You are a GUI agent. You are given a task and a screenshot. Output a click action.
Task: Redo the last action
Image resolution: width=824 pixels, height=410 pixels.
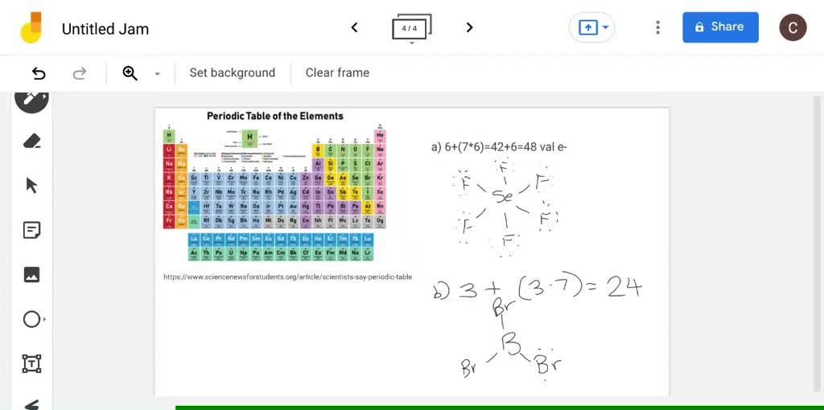pyautogui.click(x=80, y=73)
